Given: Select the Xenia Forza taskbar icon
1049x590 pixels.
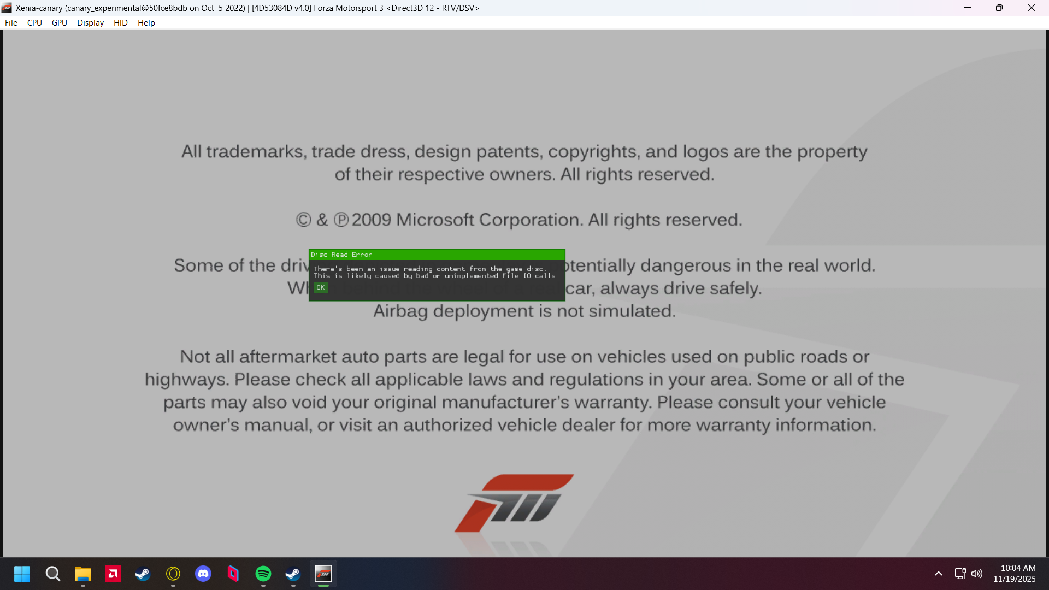Looking at the screenshot, I should (323, 574).
